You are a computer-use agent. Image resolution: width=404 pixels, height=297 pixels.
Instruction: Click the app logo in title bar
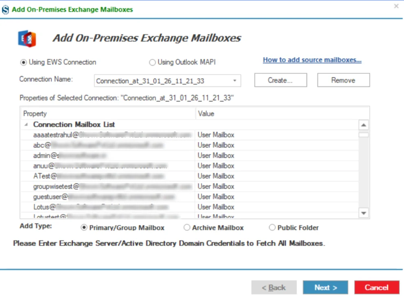coord(5,10)
